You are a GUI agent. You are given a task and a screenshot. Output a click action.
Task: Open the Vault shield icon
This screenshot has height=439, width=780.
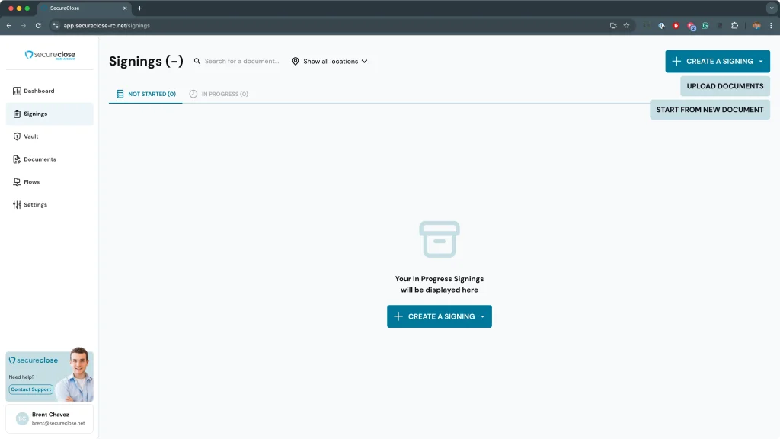pyautogui.click(x=17, y=136)
